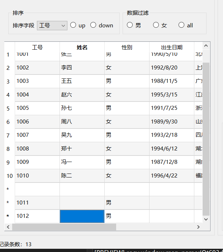
Task: Click the highlighted 姓名 cell in row 1012
Action: [82, 216]
